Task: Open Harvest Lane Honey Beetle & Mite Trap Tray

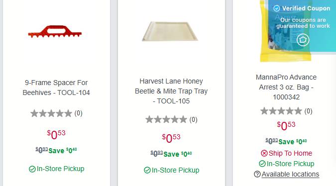Action: (x=171, y=91)
